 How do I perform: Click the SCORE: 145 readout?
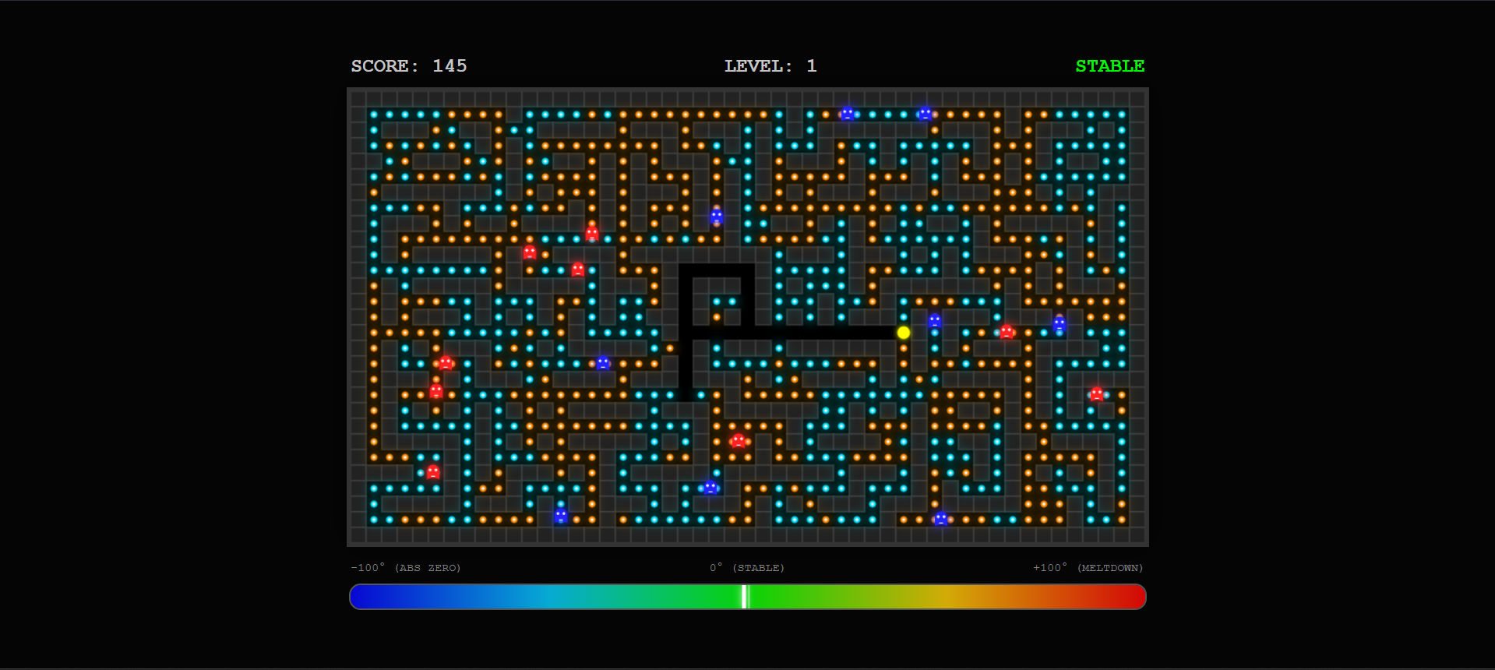(409, 66)
